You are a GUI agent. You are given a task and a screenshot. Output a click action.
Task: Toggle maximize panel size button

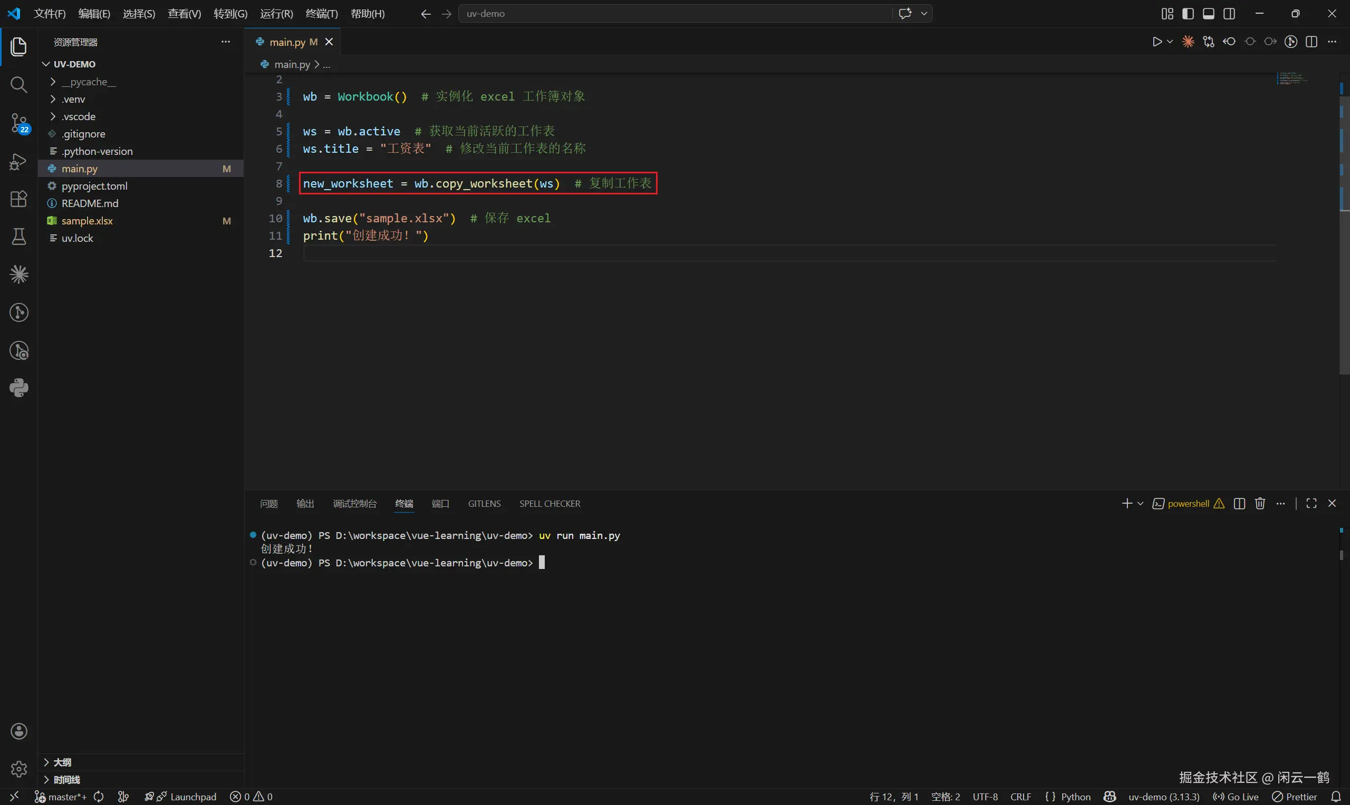(x=1311, y=504)
